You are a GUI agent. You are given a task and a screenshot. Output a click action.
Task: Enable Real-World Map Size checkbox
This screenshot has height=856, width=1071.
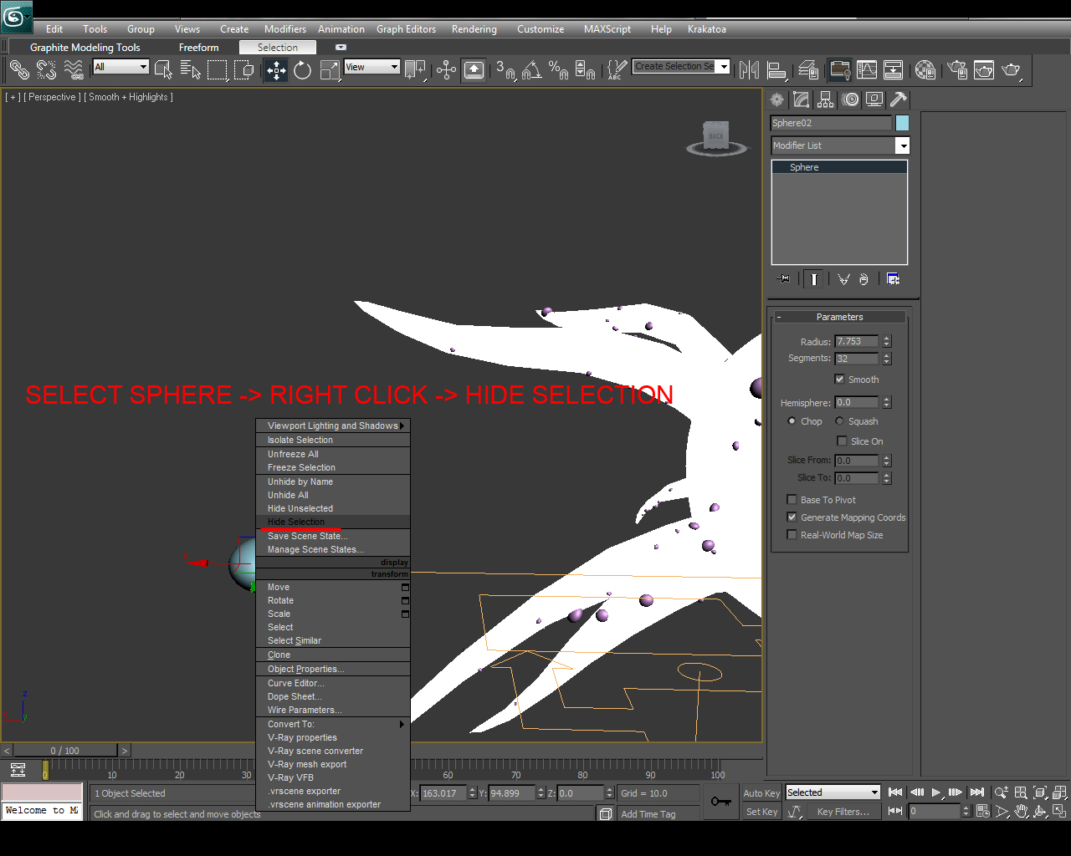[x=792, y=535]
